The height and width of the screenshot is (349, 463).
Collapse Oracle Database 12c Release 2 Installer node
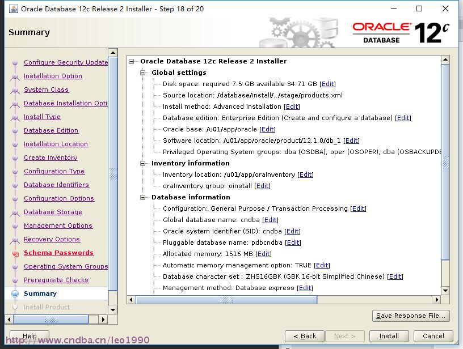pyautogui.click(x=132, y=61)
